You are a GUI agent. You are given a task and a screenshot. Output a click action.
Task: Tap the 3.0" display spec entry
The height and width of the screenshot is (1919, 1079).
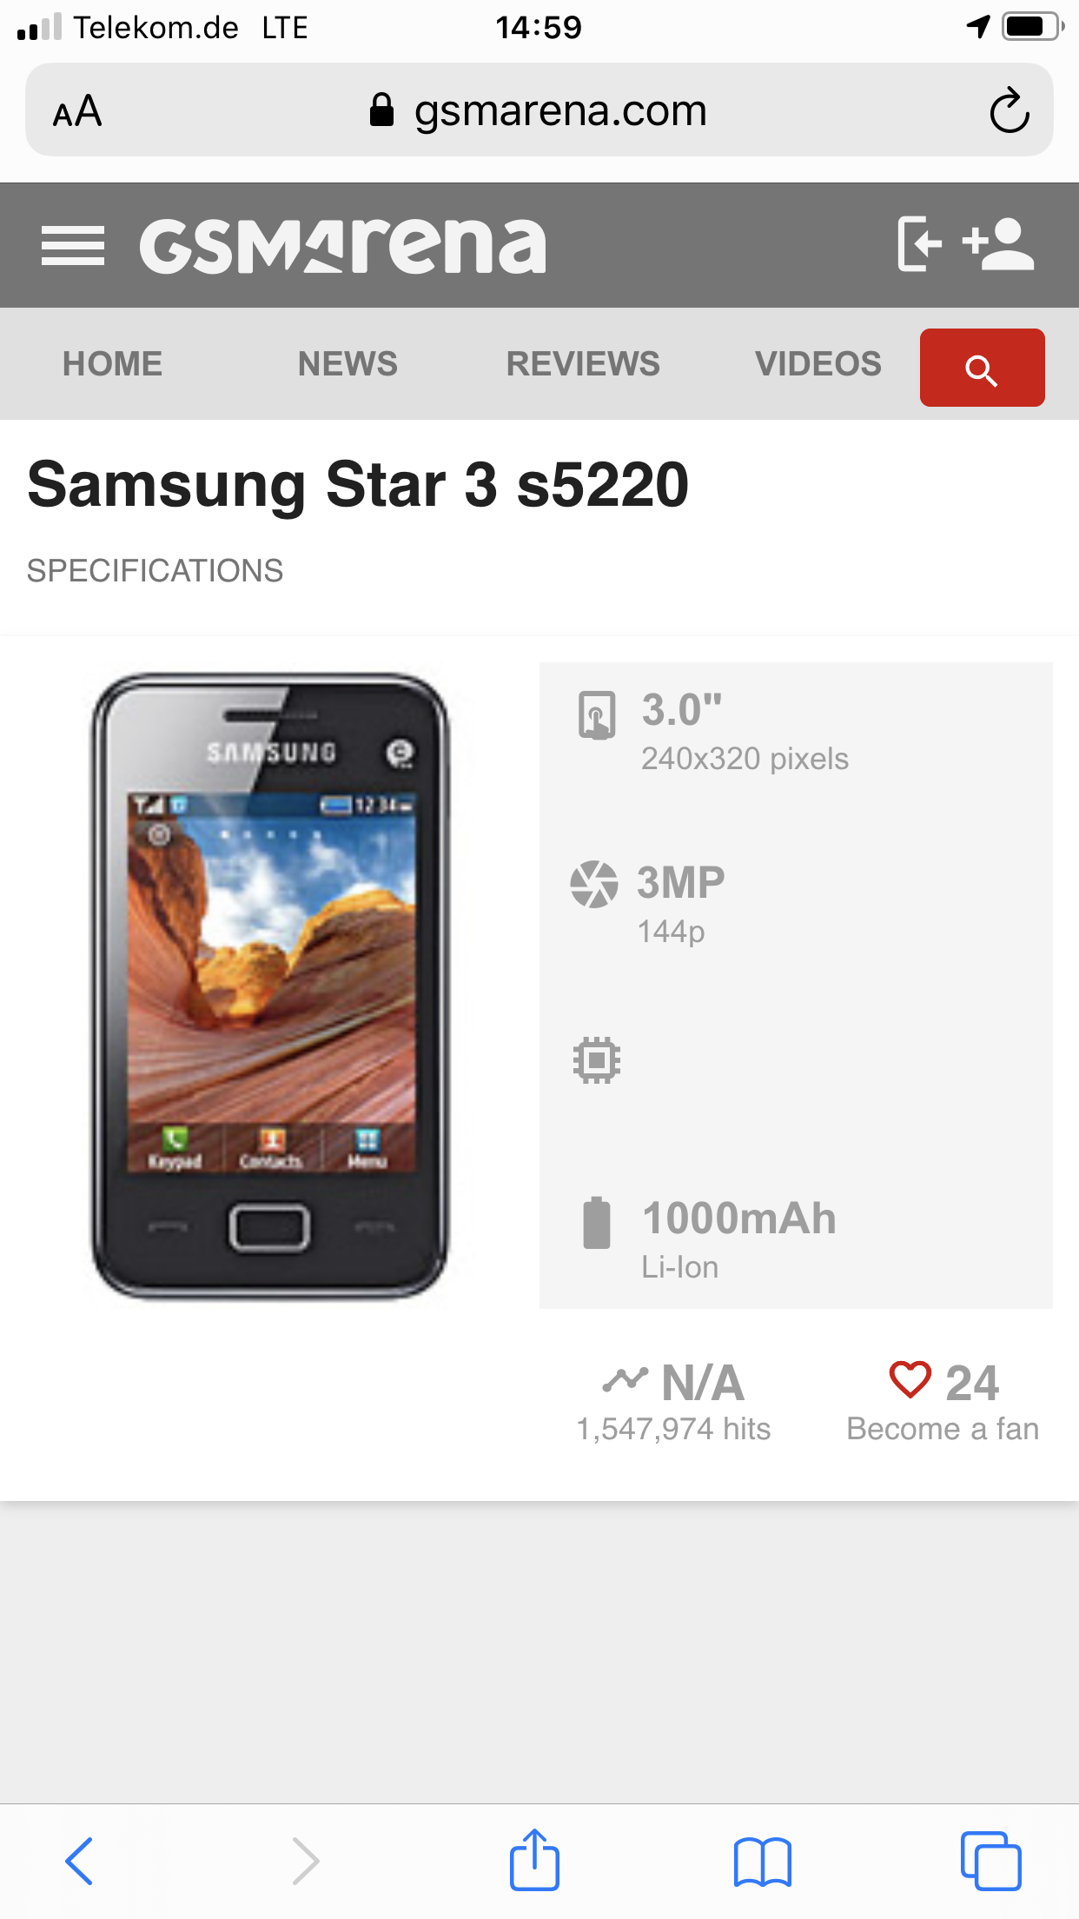click(712, 731)
